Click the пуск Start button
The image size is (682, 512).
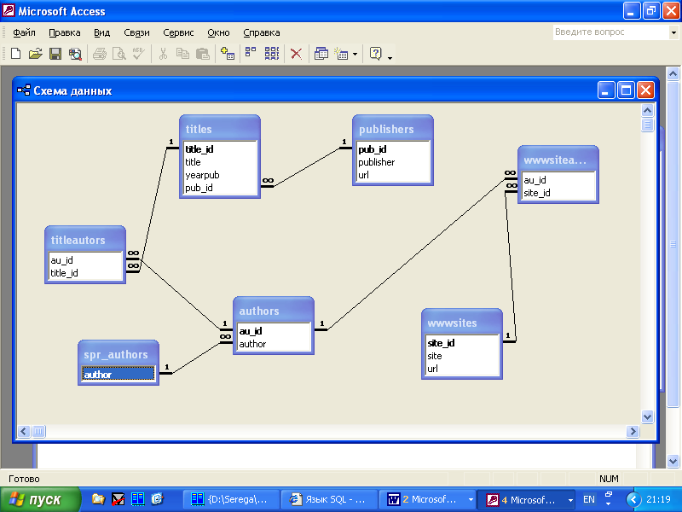[40, 499]
